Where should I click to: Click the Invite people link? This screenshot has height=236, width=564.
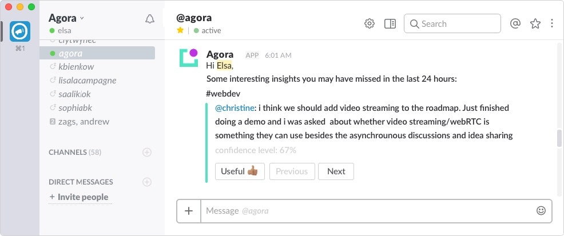click(x=80, y=197)
